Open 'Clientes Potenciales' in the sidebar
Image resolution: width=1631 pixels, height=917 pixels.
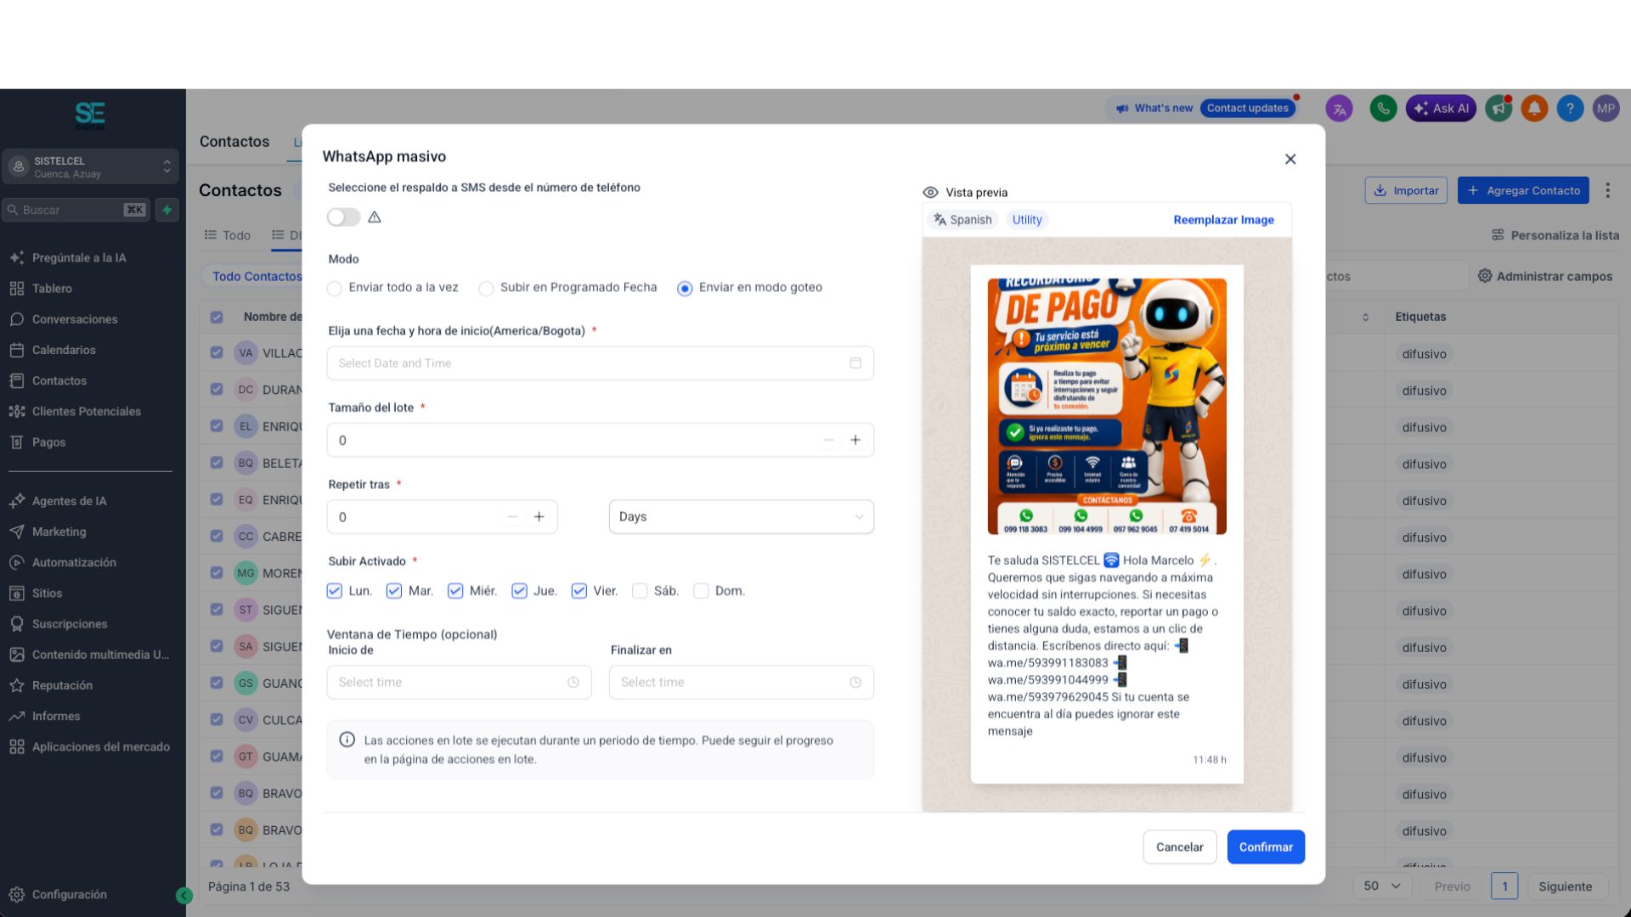(x=87, y=411)
